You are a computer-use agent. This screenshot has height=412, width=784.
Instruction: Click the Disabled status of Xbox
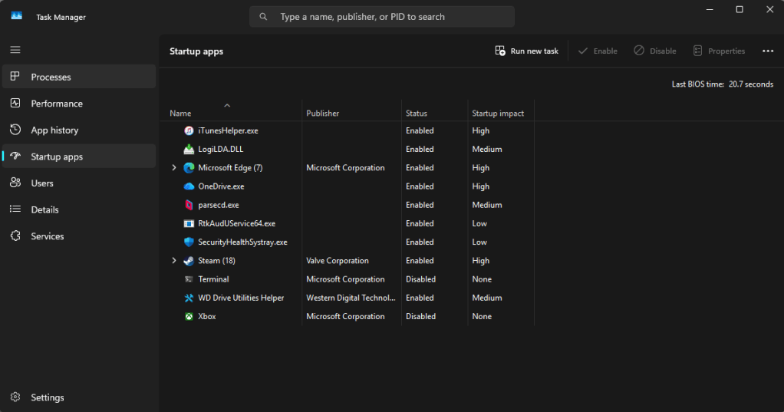tap(420, 316)
